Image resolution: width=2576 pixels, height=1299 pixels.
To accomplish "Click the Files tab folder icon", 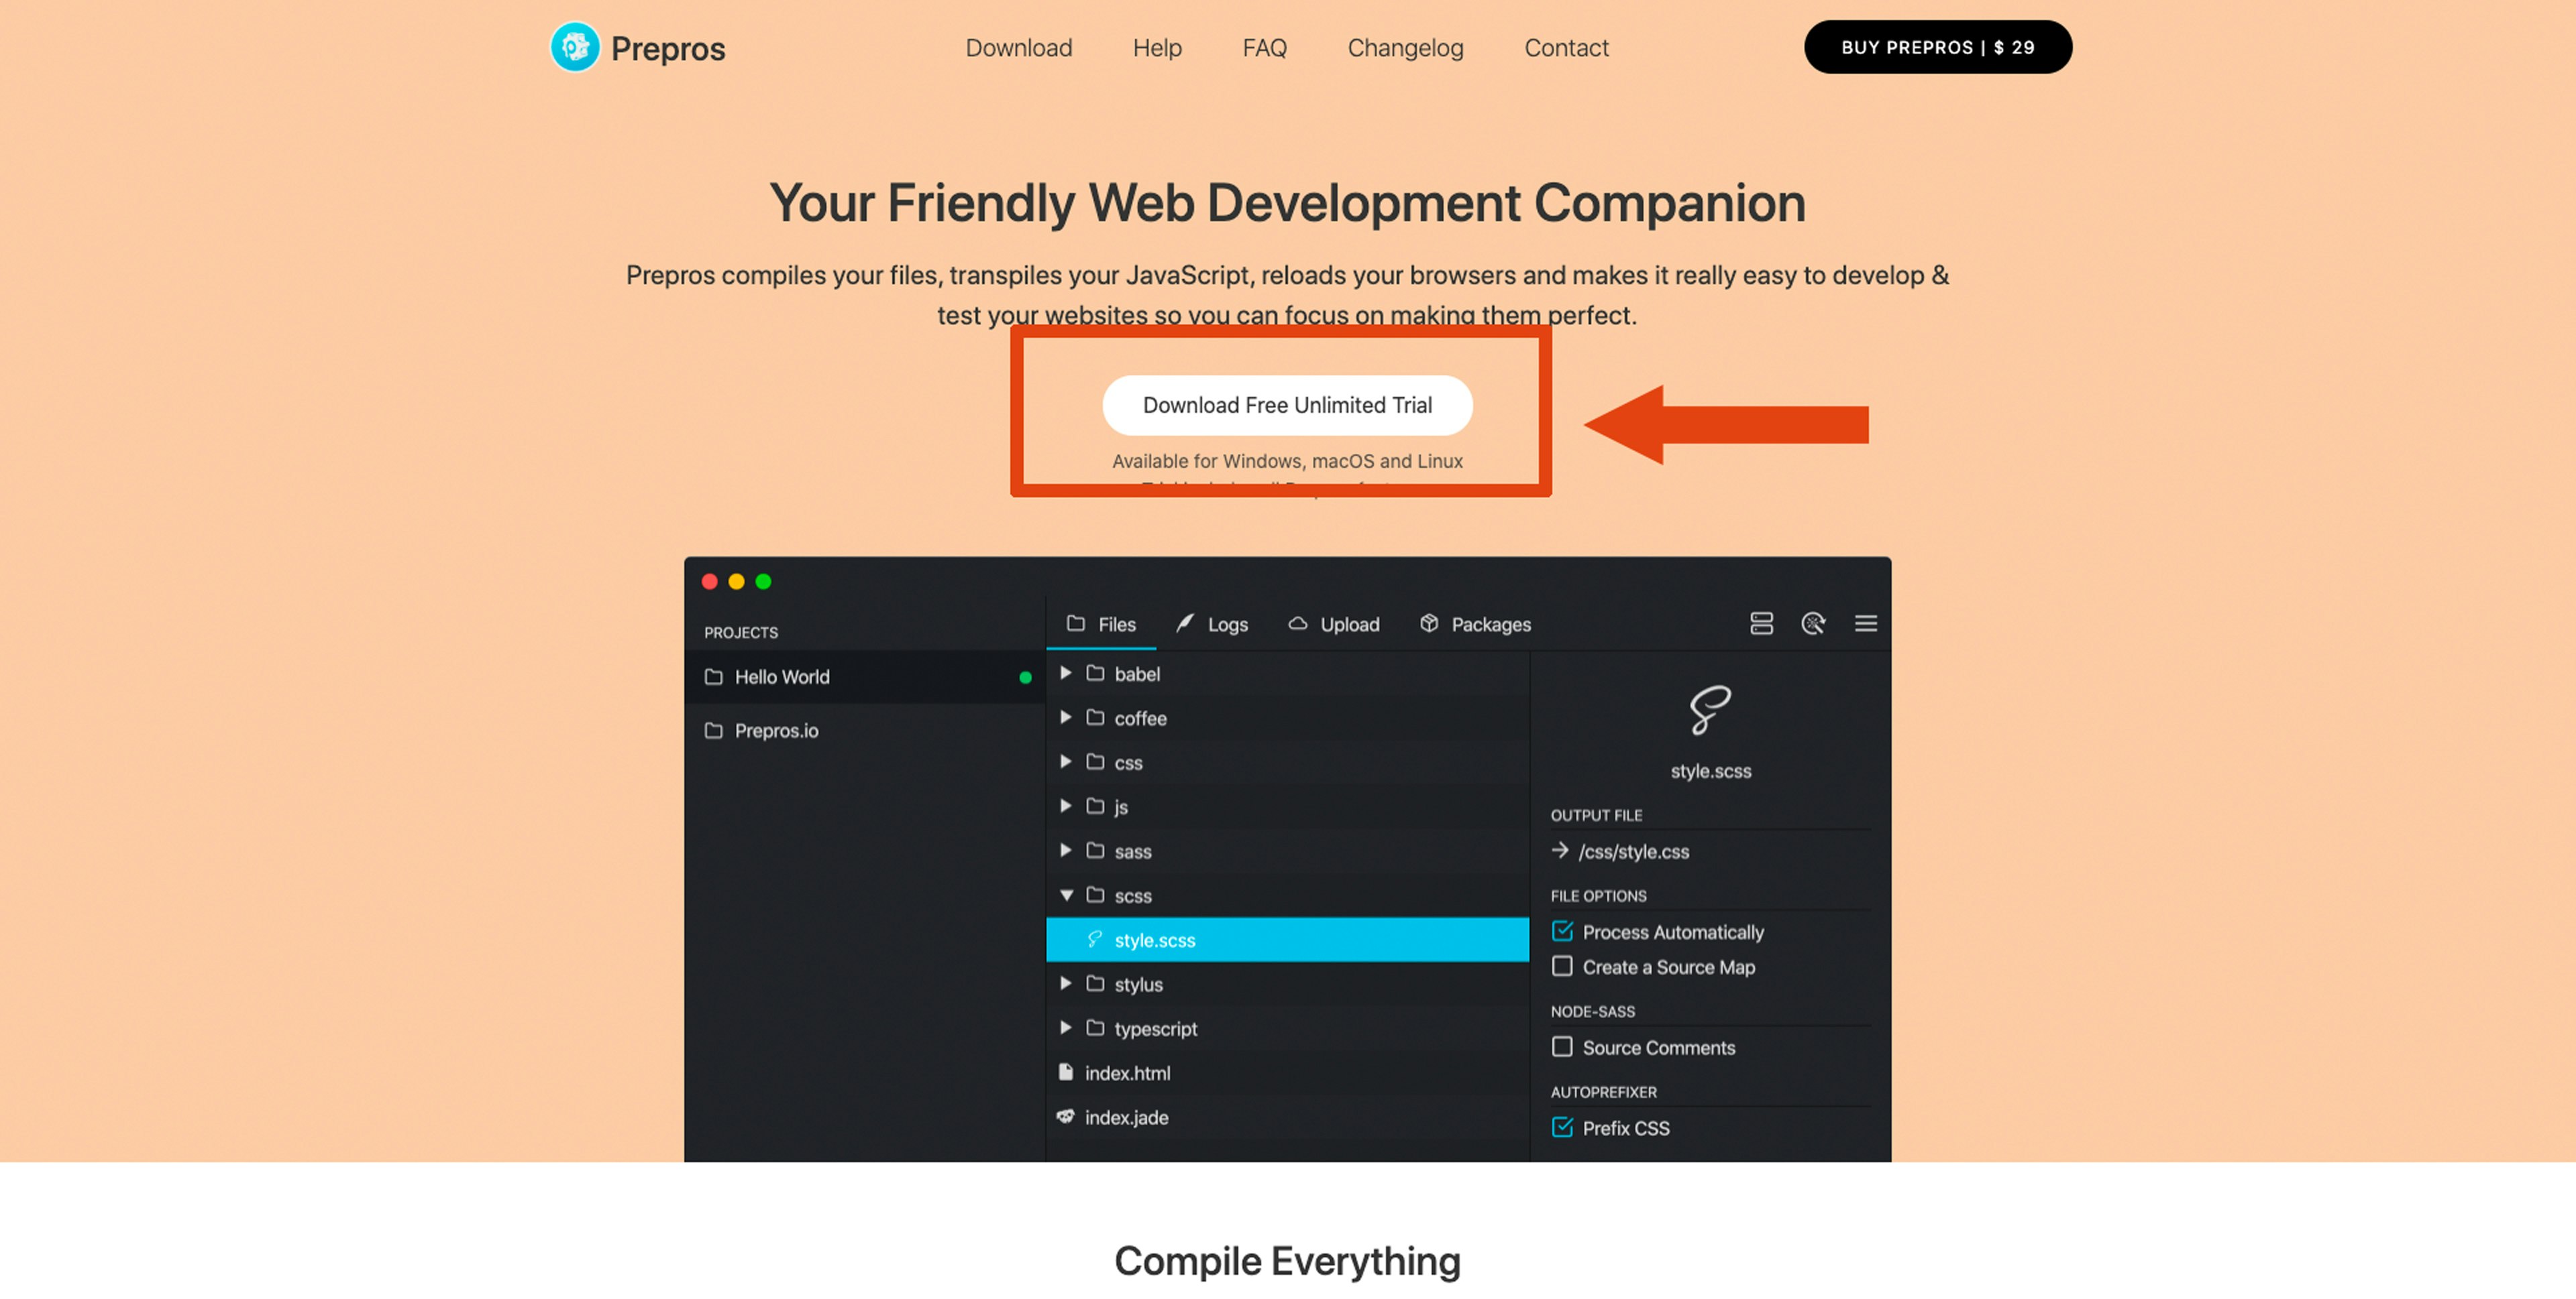I will point(1075,623).
